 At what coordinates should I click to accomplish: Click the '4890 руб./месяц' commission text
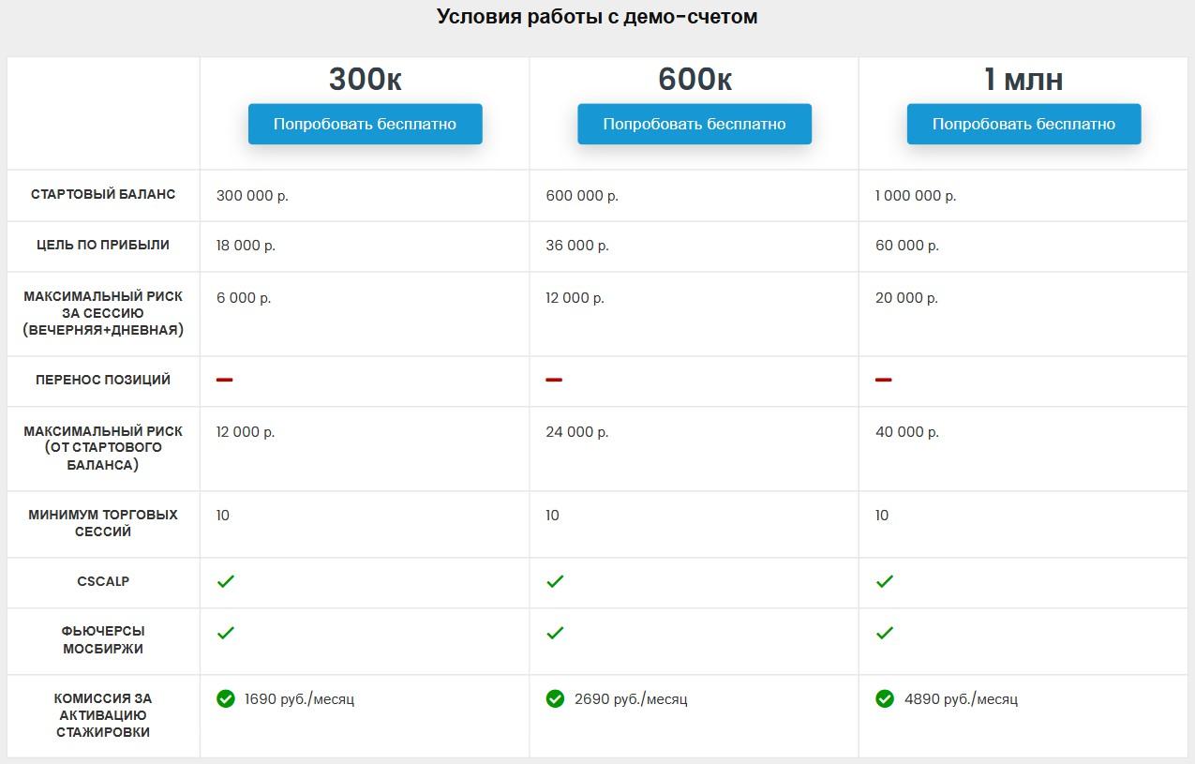click(961, 699)
